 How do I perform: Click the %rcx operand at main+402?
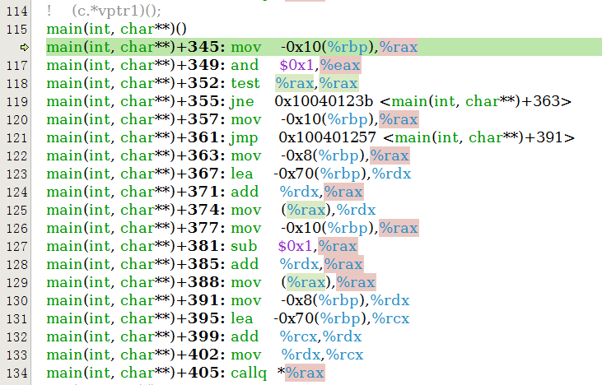point(344,355)
